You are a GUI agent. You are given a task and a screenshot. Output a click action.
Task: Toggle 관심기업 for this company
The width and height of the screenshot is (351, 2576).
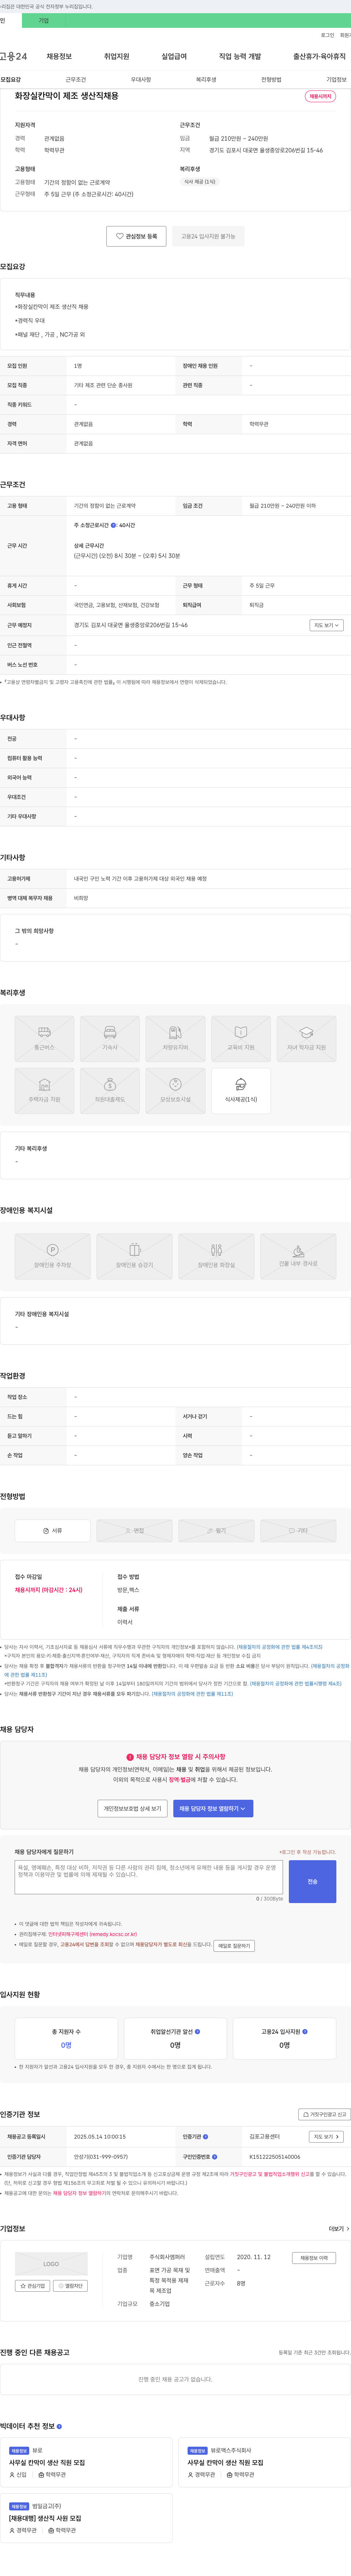coord(33,2286)
